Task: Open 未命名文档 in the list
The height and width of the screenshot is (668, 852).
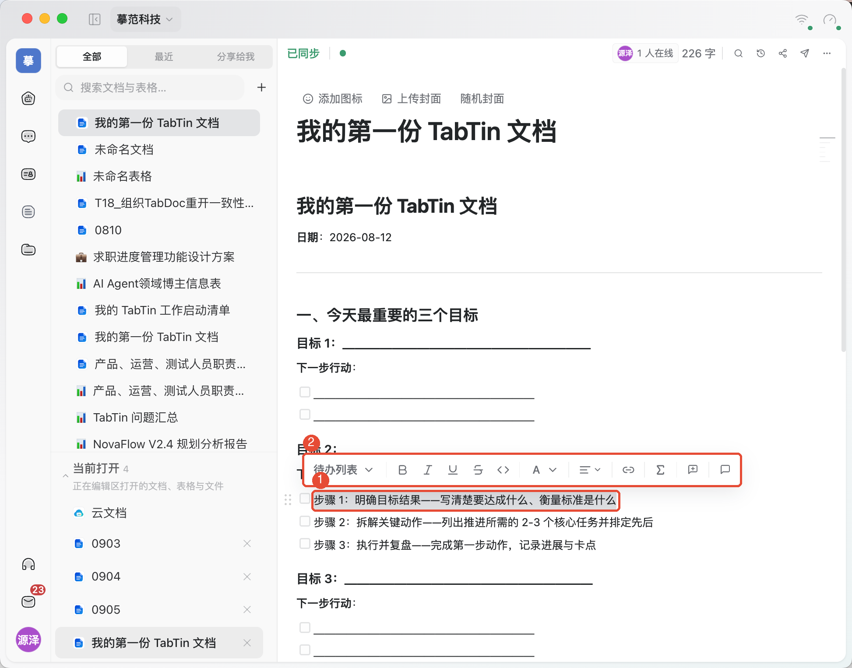Action: pyautogui.click(x=159, y=150)
